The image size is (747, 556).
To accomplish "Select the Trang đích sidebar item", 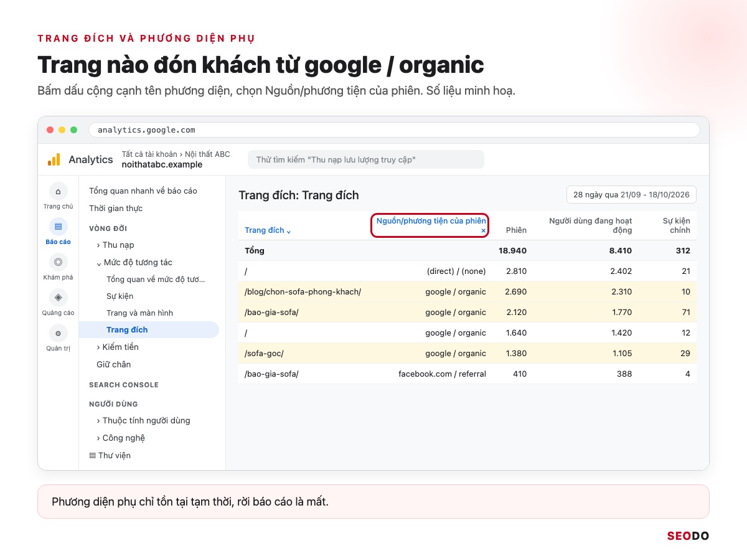I will [x=149, y=329].
